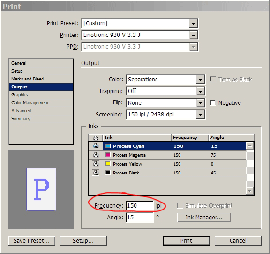Toggle the printer icon for Process Black

point(96,173)
